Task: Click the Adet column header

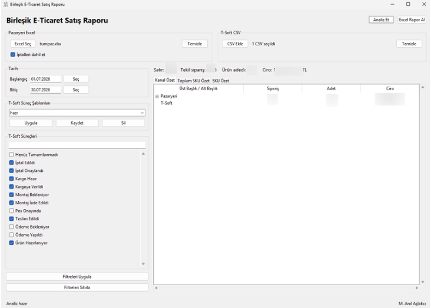Action: [331, 88]
